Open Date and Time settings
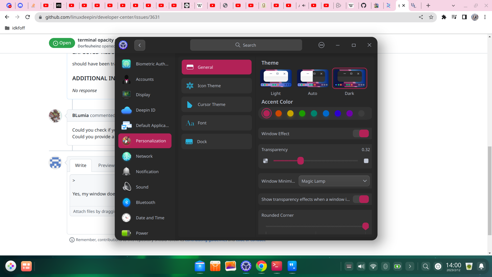 (145, 217)
